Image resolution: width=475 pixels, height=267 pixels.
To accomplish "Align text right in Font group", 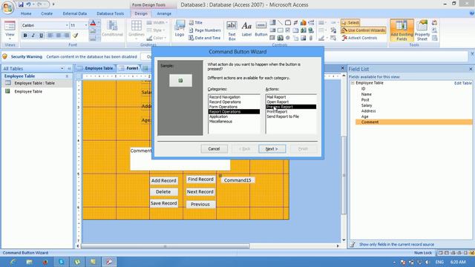I will [x=67, y=36].
